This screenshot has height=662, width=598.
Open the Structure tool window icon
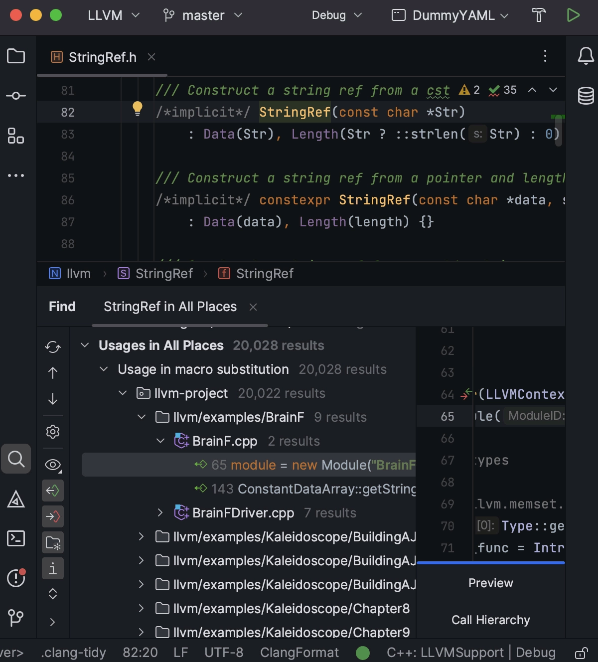(16, 136)
